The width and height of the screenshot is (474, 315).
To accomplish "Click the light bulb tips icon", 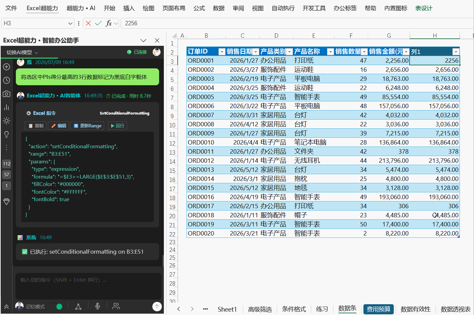I will click(x=6, y=134).
